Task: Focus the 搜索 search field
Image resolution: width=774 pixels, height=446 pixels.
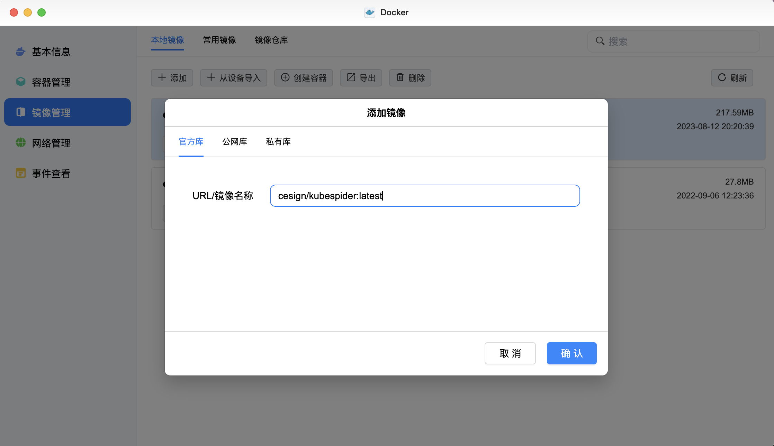Action: (674, 41)
